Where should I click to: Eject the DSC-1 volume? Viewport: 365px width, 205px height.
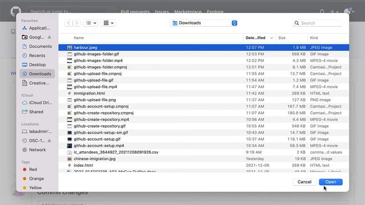click(50, 141)
